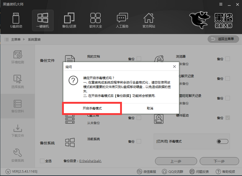This screenshot has height=176, width=242.
Task: Close the 询问 dialog with X
Action: tap(174, 67)
